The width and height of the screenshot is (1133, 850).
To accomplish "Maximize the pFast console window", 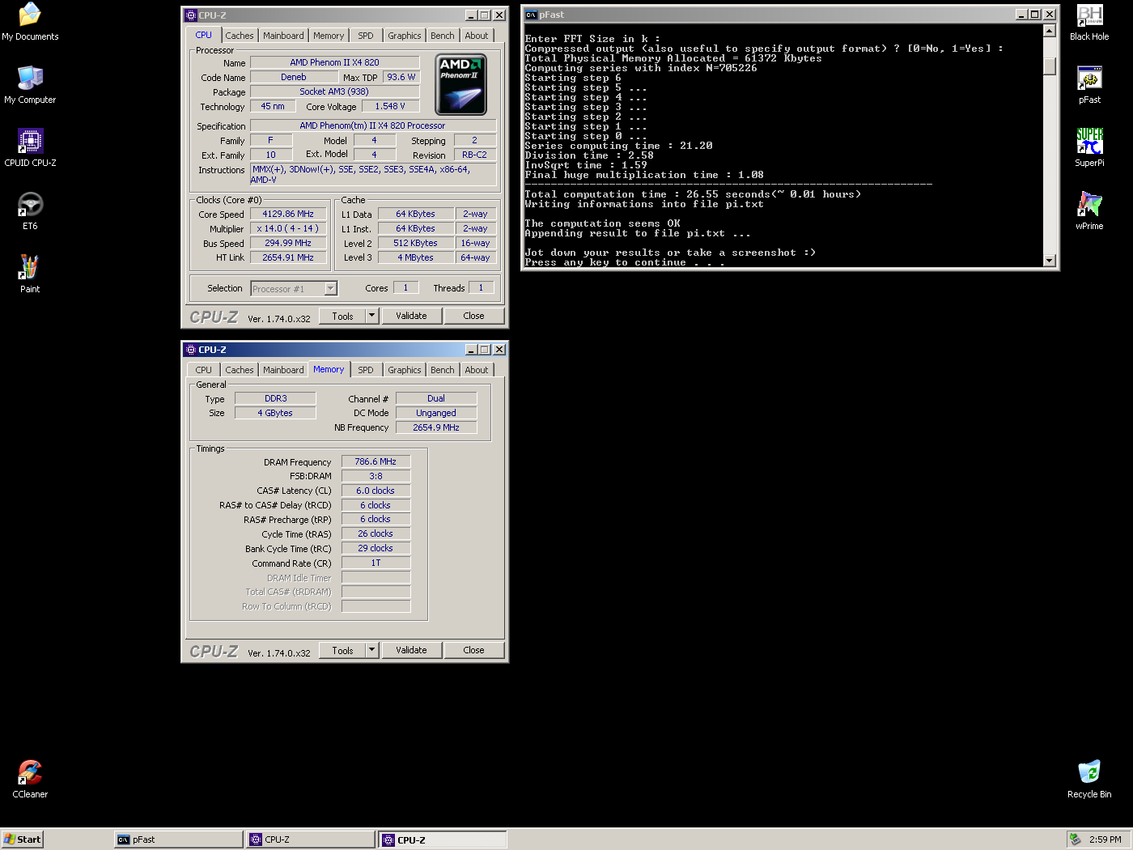I will point(1034,15).
